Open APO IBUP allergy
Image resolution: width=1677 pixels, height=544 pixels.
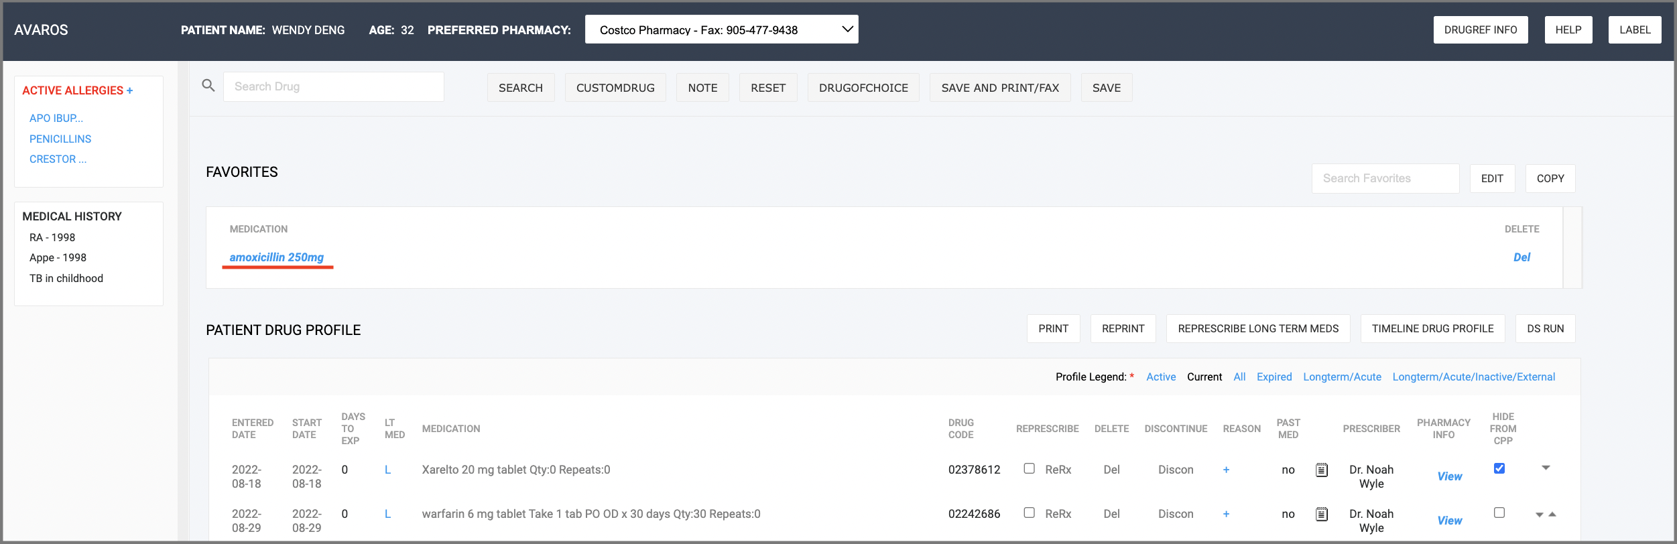(x=56, y=118)
